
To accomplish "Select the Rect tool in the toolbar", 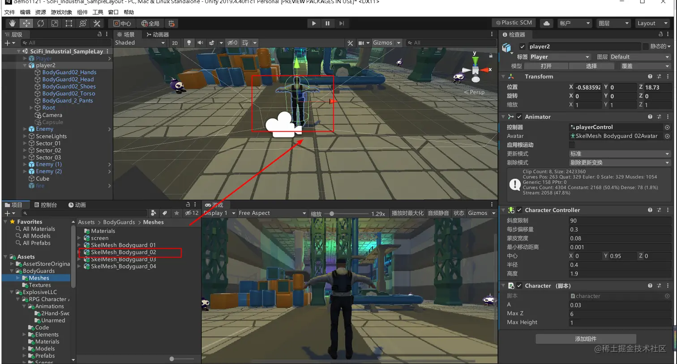I will (x=69, y=23).
